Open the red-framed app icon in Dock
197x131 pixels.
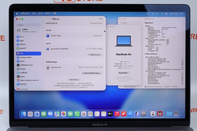[x=160, y=114]
